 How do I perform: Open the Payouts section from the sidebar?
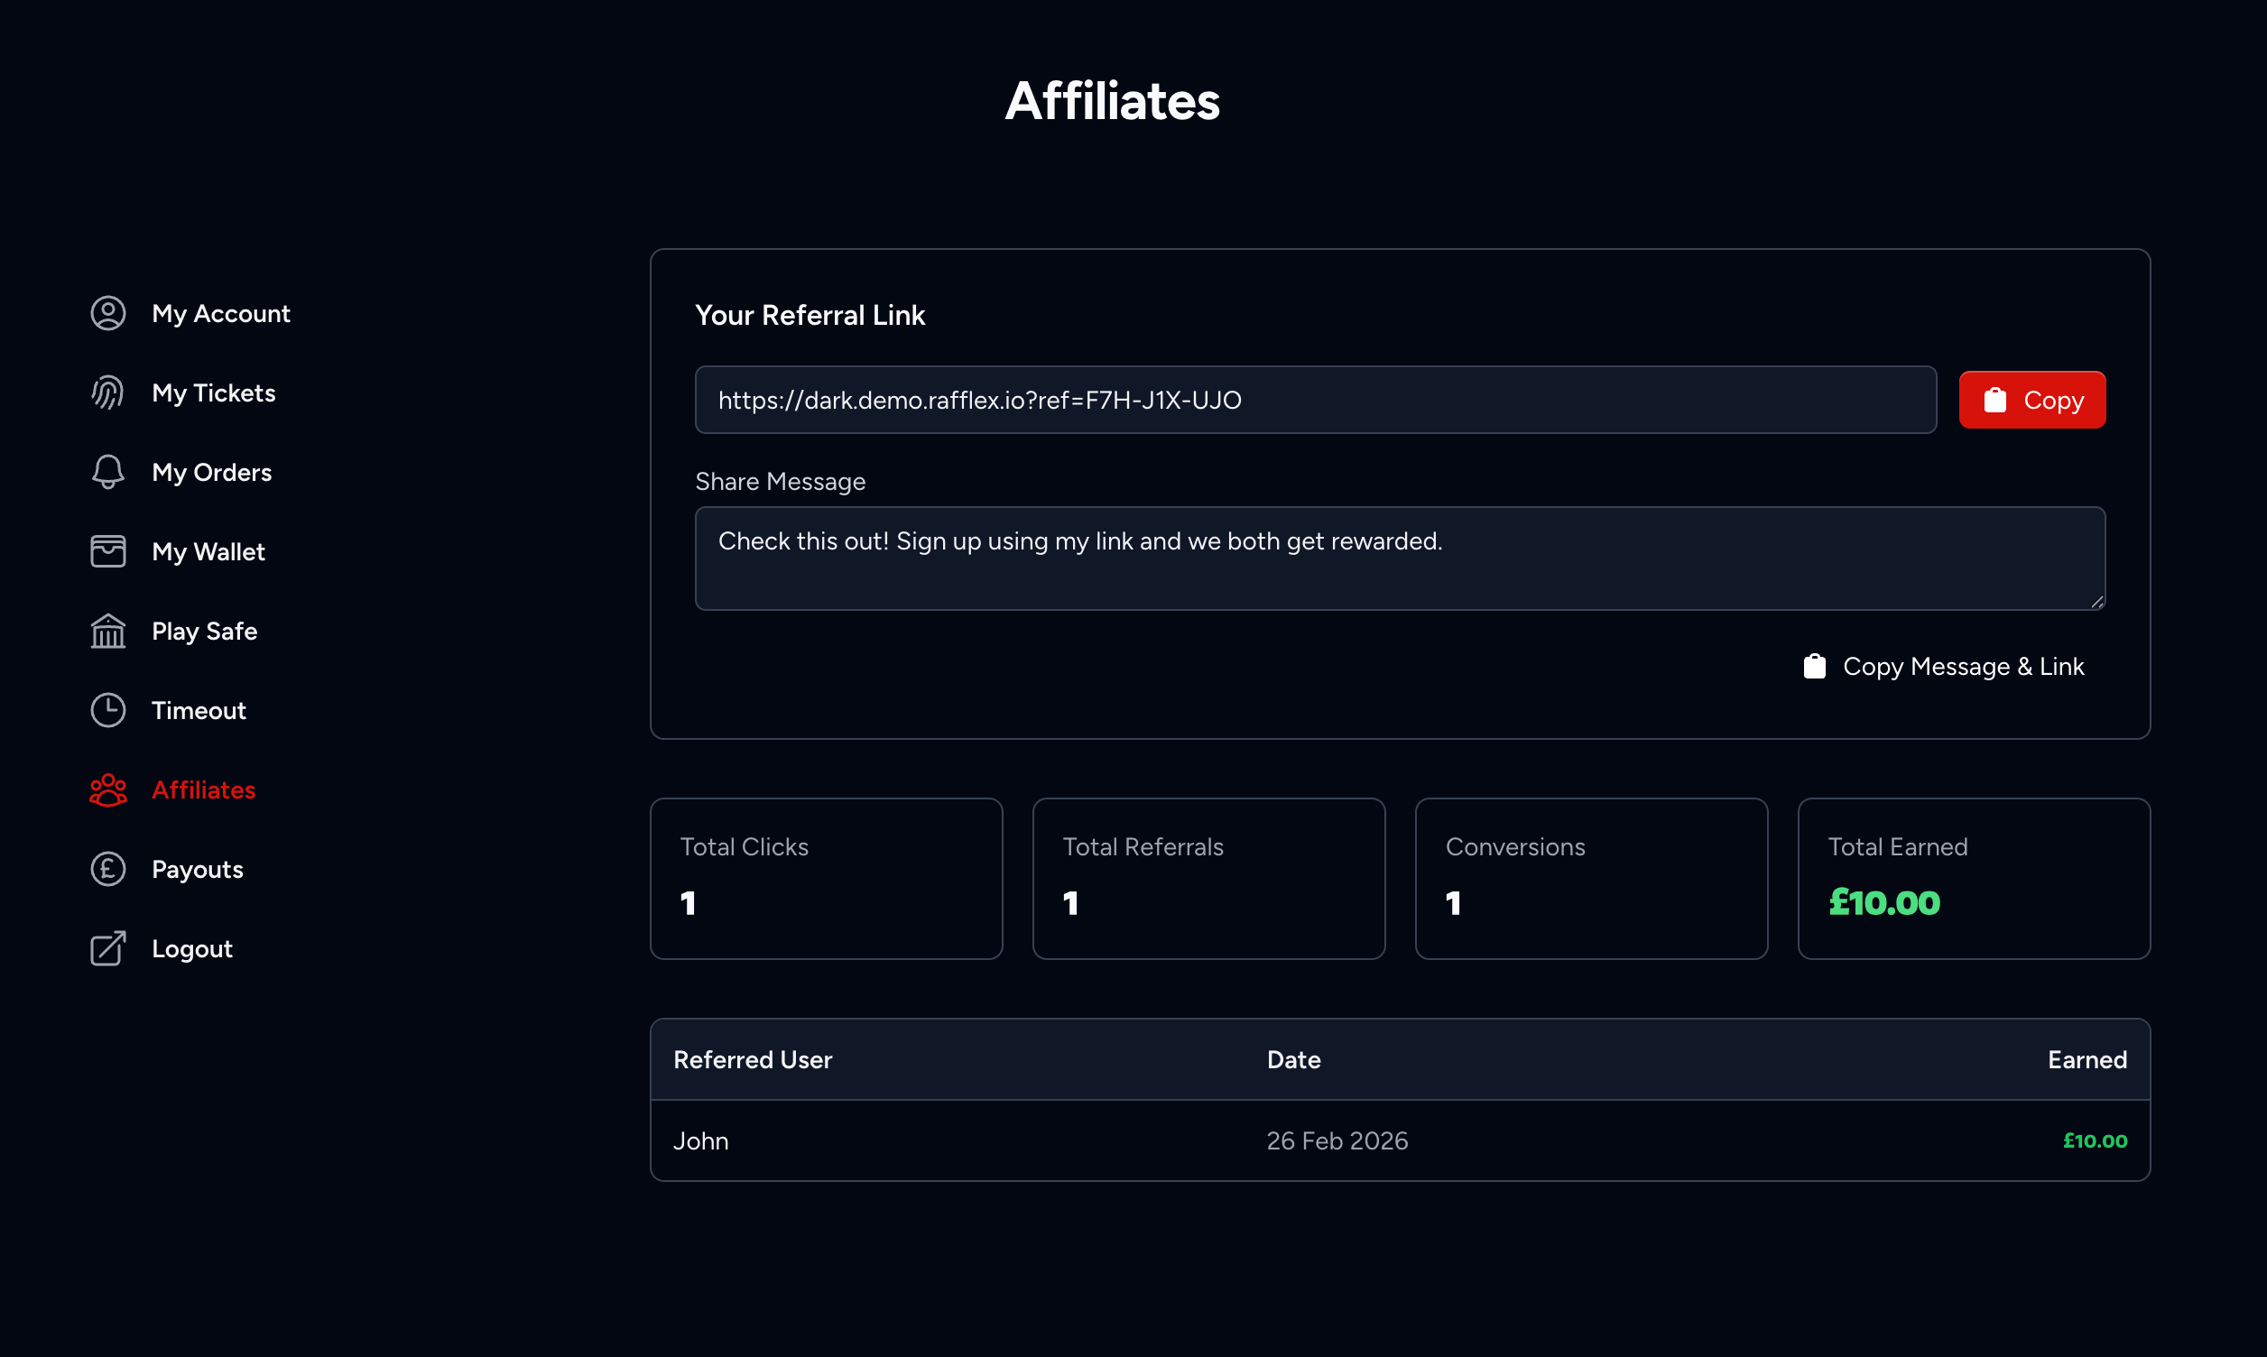(x=198, y=869)
